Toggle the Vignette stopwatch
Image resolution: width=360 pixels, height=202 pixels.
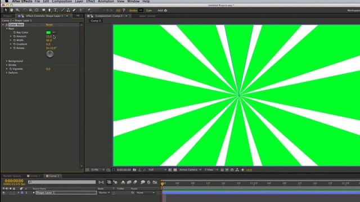[x=11, y=69]
